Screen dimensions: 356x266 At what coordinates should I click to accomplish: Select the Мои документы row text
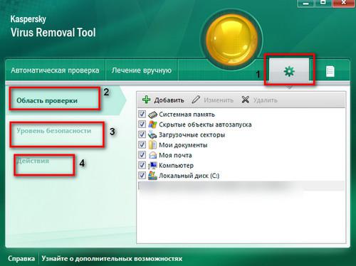coord(183,145)
